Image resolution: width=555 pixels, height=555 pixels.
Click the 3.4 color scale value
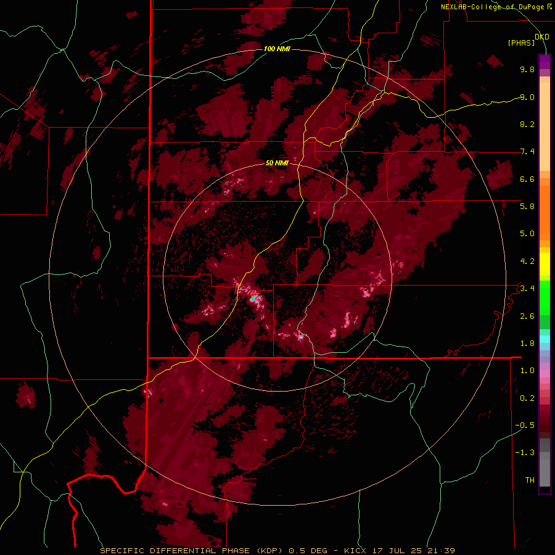[527, 289]
